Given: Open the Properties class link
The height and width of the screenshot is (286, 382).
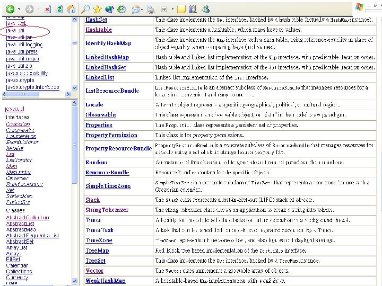Looking at the screenshot, I should click(x=99, y=125).
